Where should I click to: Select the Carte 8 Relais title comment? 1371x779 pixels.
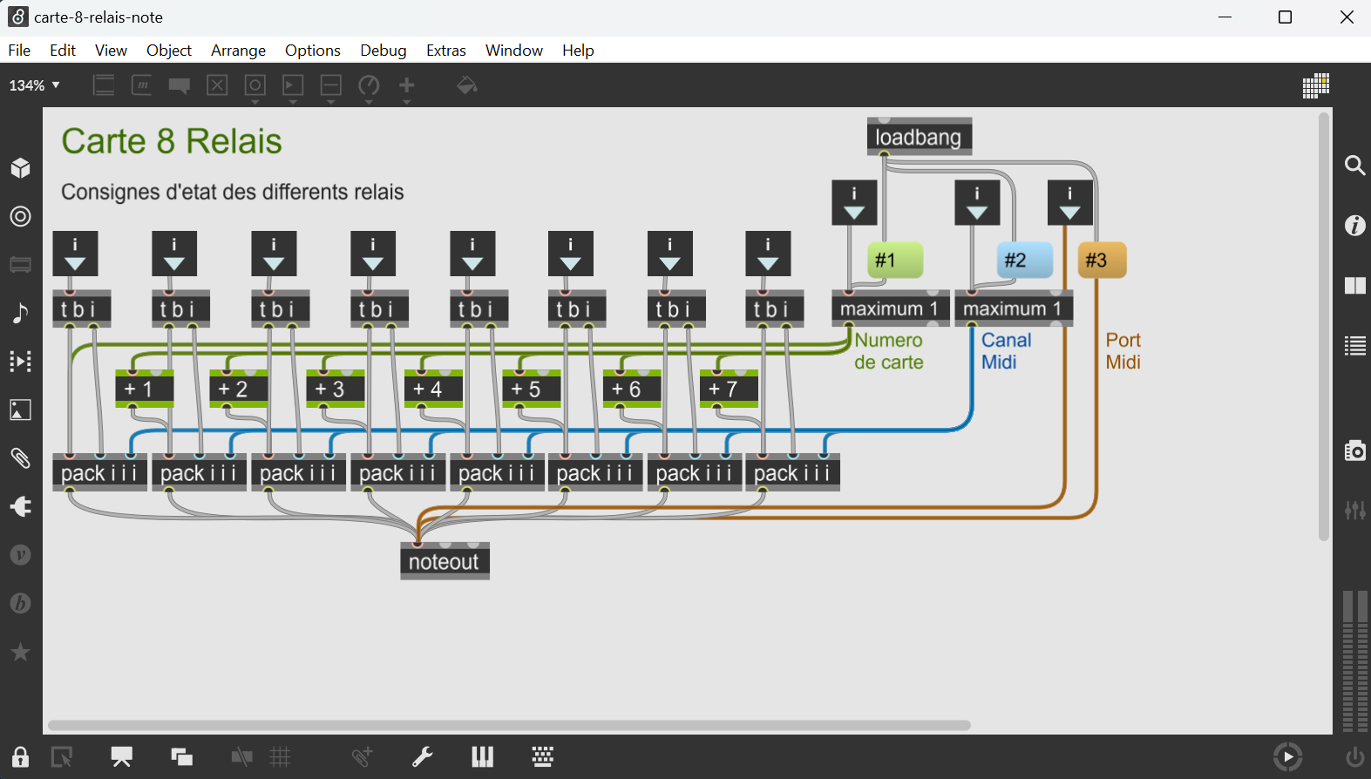pos(172,141)
